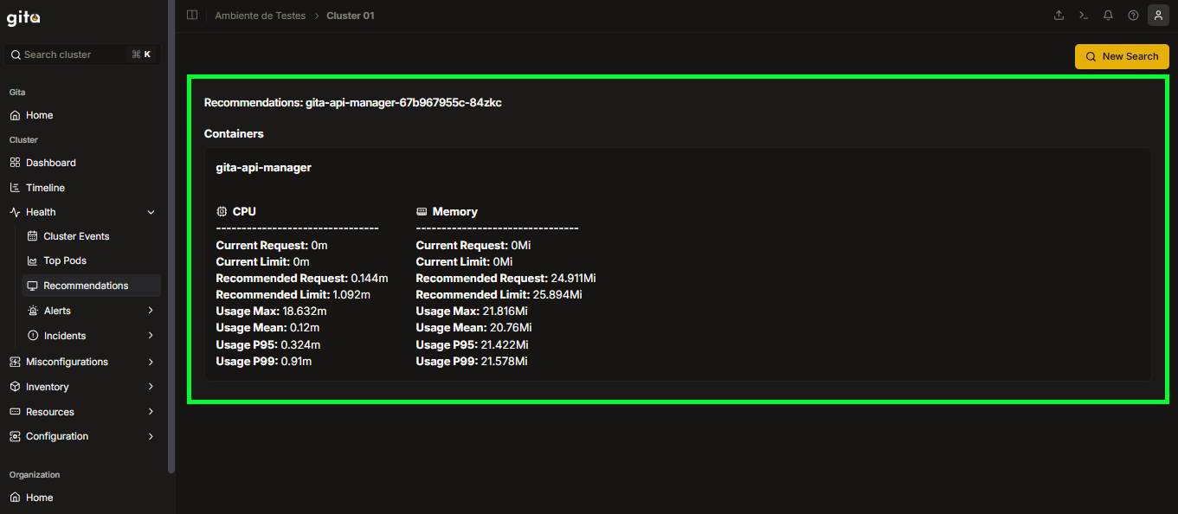
Task: Expand the Inventory menu chevron
Action: click(x=151, y=387)
